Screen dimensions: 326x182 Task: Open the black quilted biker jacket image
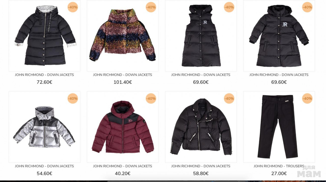(x=201, y=127)
